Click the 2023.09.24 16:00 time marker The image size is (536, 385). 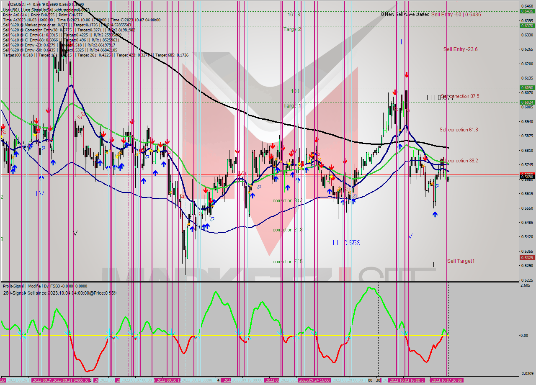314,380
